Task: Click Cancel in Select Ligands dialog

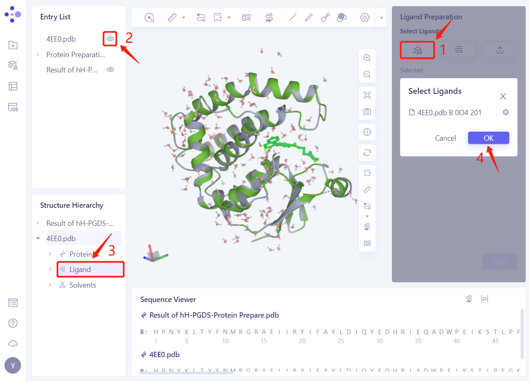Action: point(445,138)
